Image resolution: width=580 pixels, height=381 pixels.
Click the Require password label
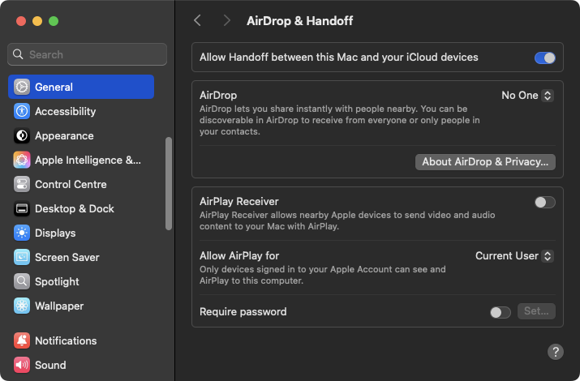coord(243,311)
